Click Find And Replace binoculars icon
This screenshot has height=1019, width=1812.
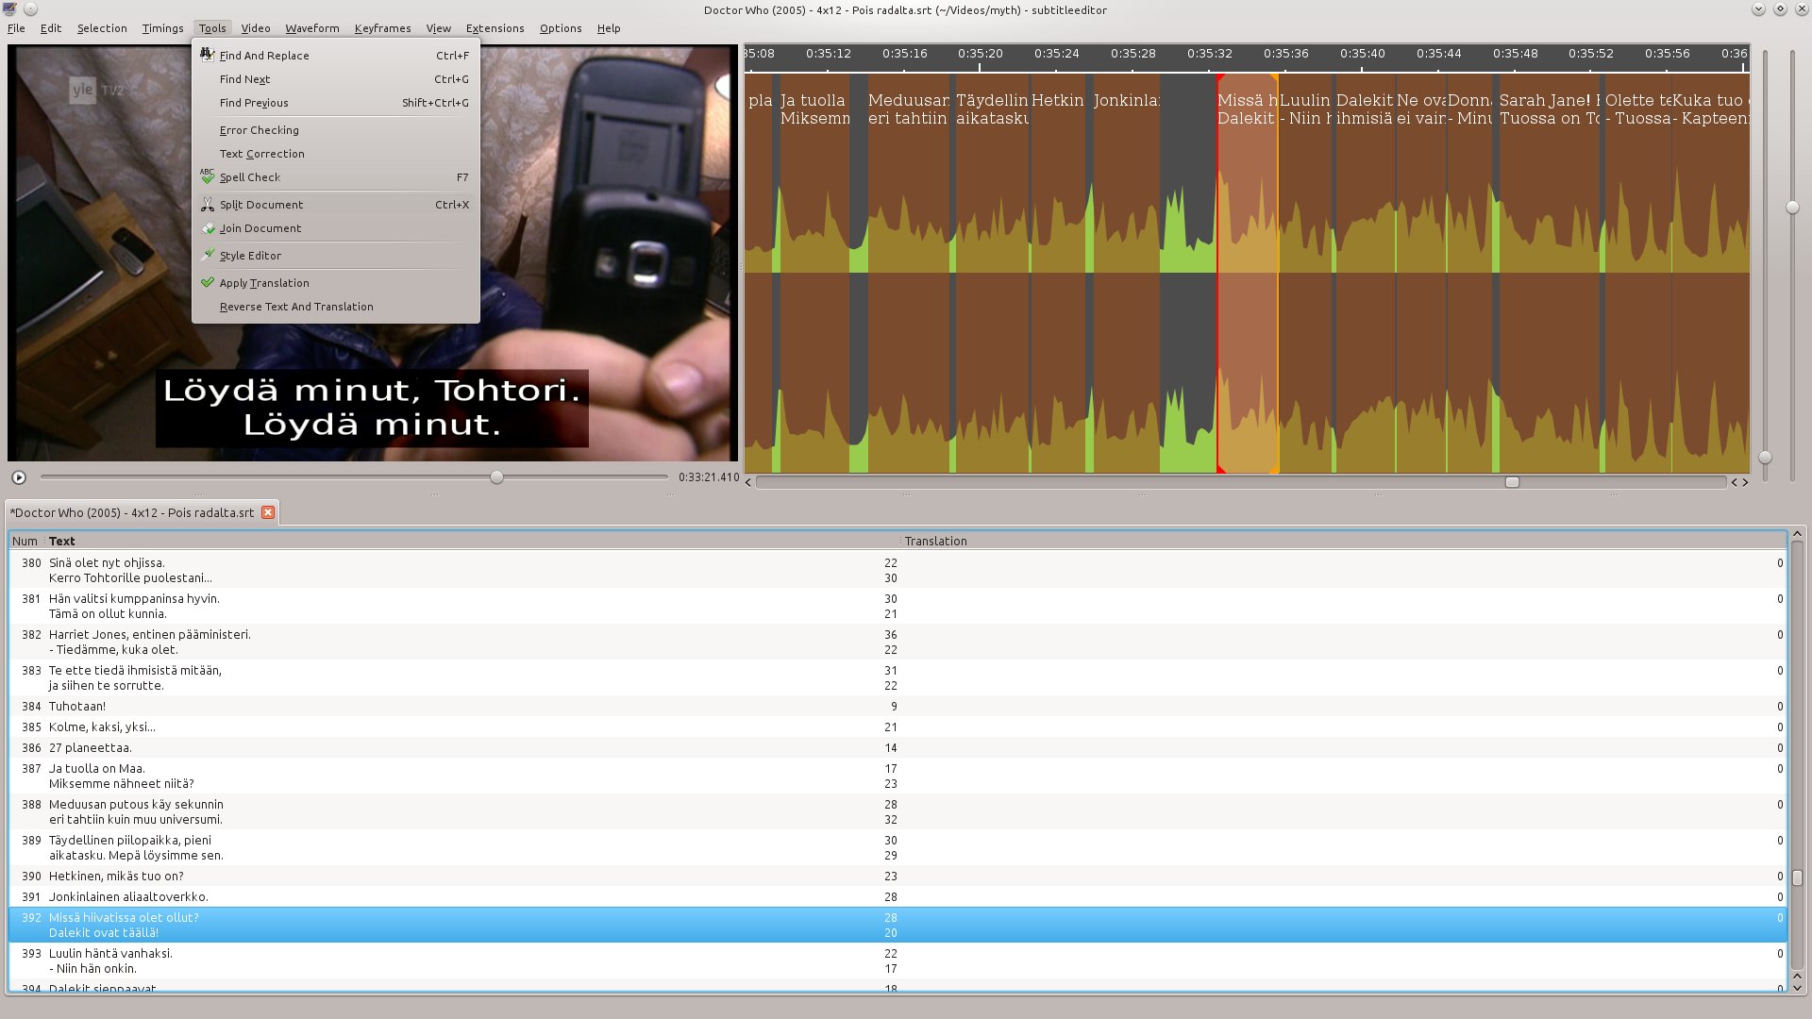point(208,55)
